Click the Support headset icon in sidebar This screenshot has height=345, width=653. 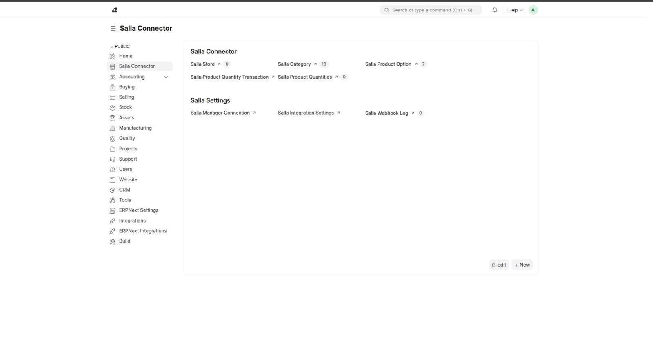tap(113, 159)
